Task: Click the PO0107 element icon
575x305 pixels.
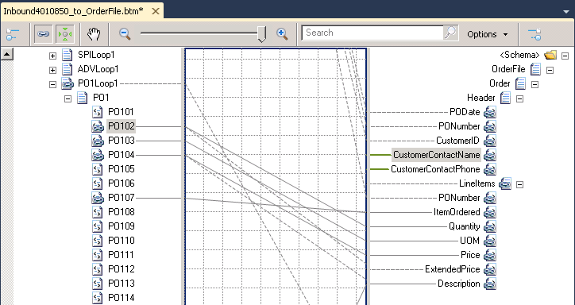Action: tap(97, 198)
